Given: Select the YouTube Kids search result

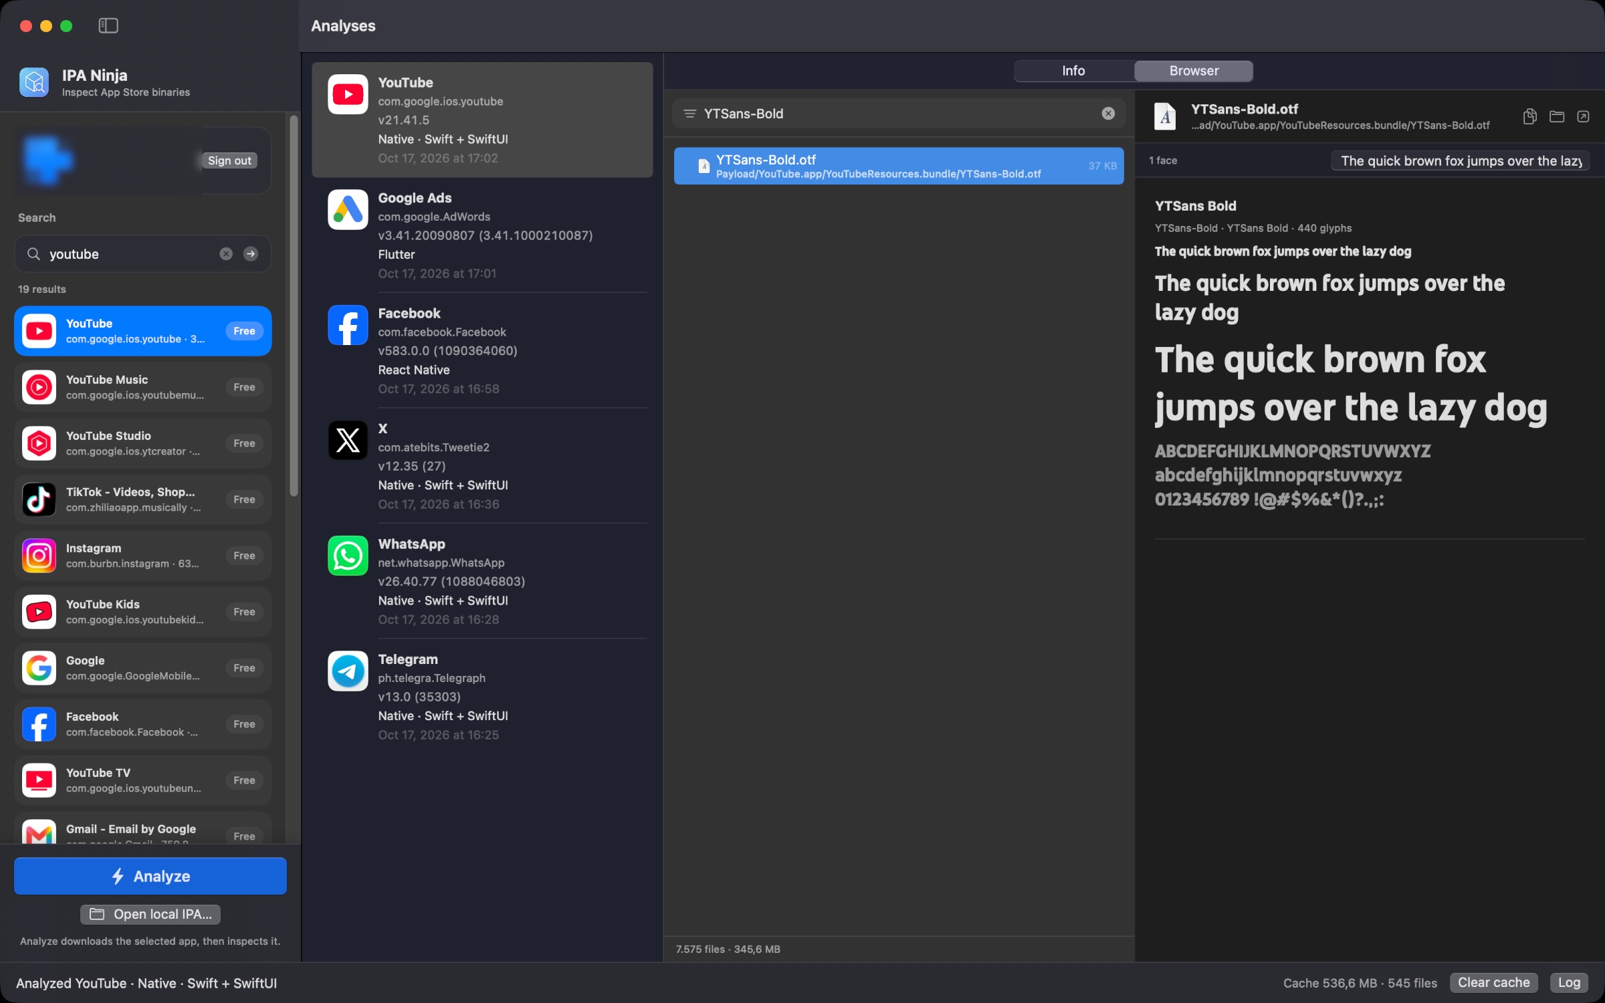Looking at the screenshot, I should 142,612.
